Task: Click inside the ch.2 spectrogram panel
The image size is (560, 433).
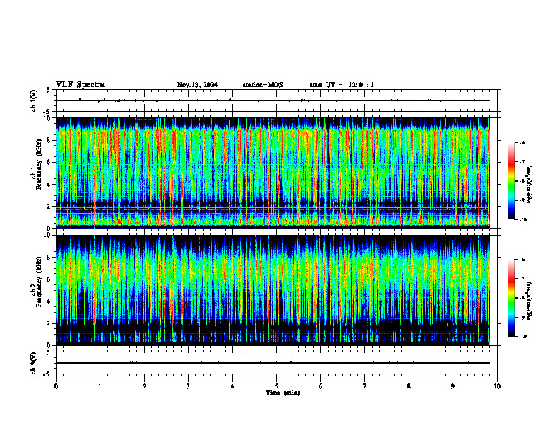Action: click(273, 290)
